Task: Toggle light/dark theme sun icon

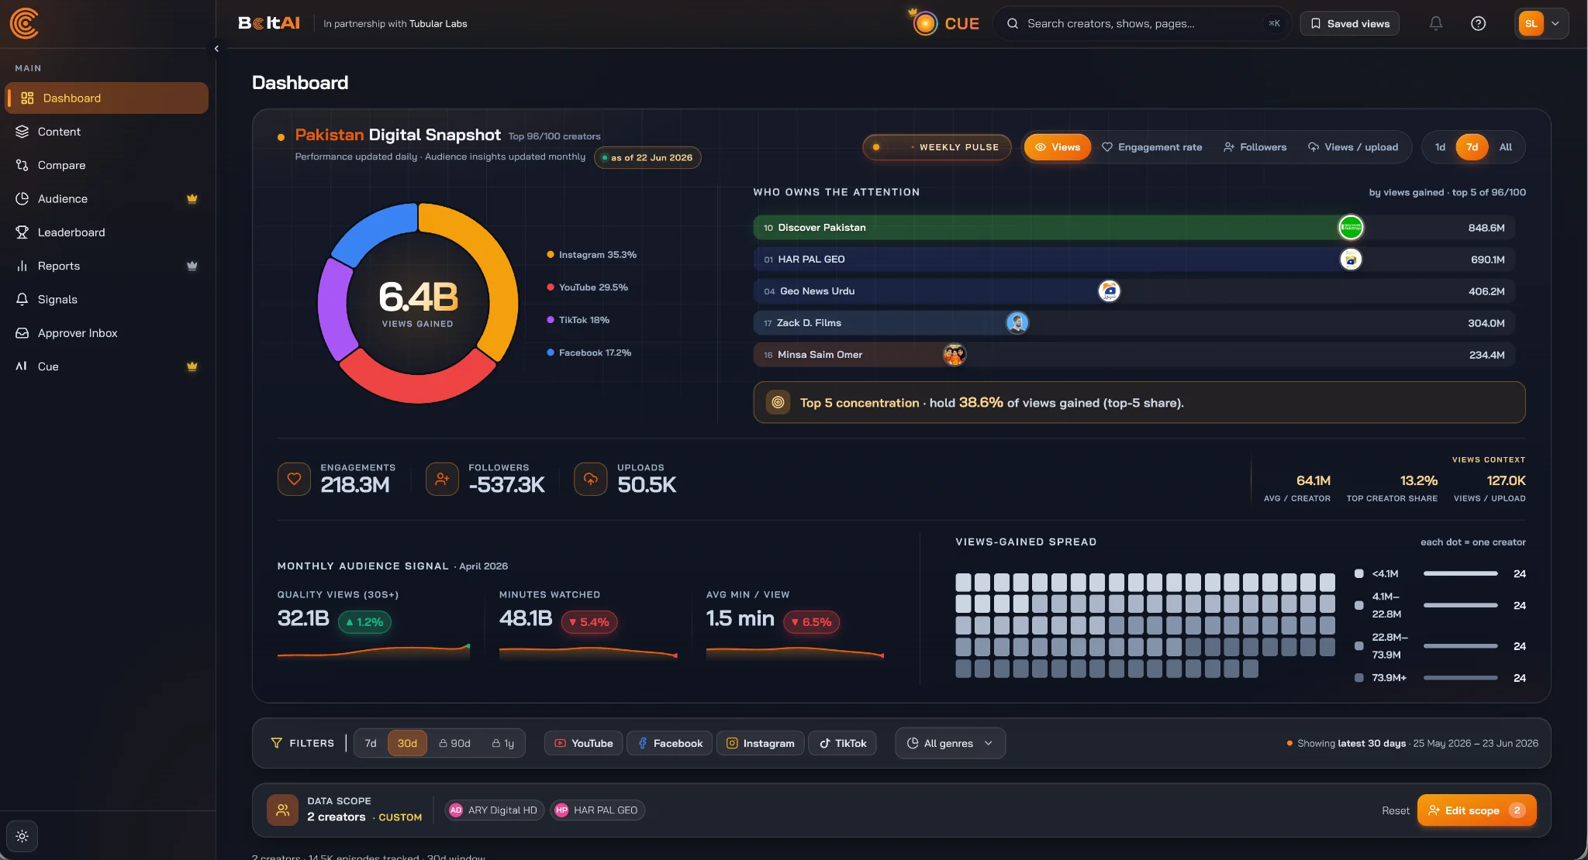Action: click(x=22, y=837)
